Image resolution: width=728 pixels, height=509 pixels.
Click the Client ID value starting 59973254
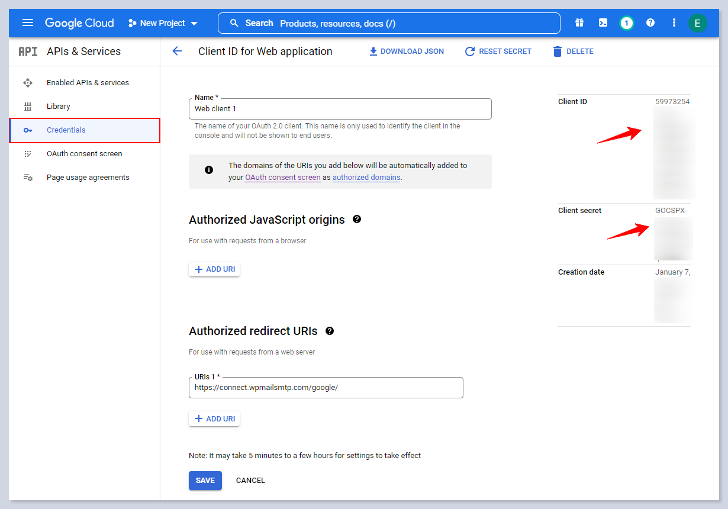[672, 102]
